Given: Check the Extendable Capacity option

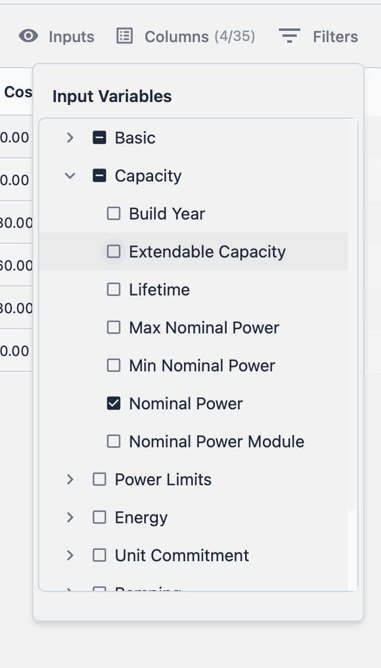Looking at the screenshot, I should pos(113,251).
